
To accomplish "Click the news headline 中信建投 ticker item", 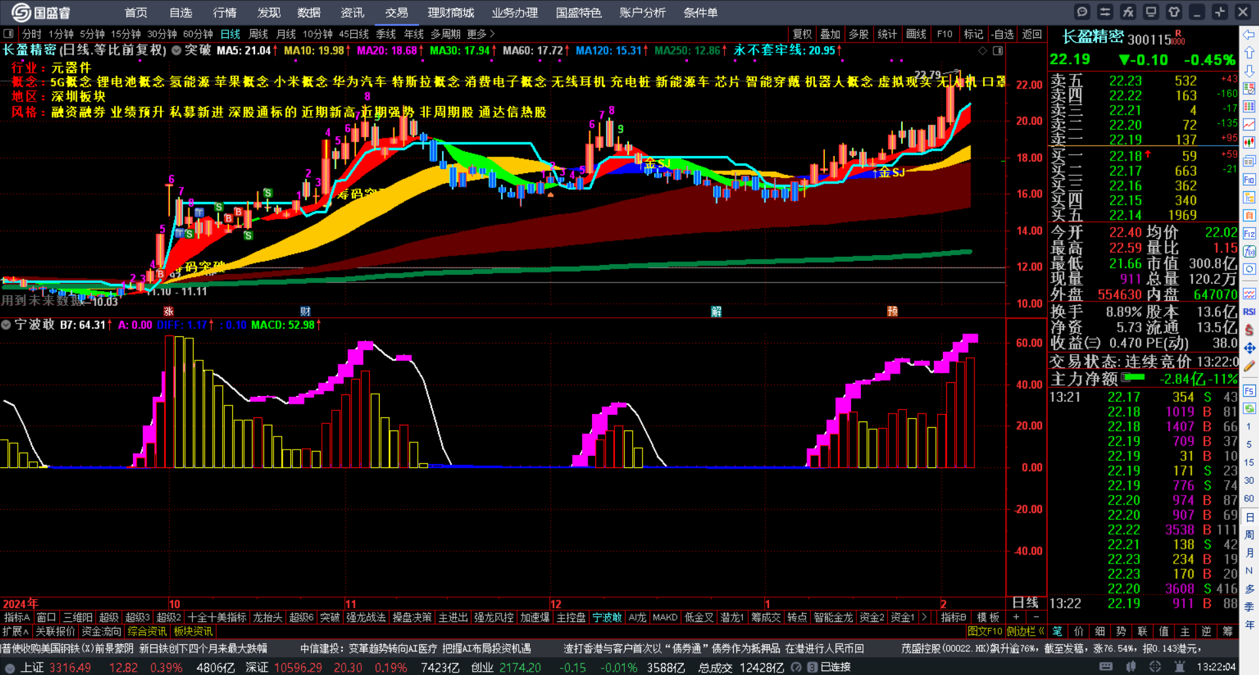I will coord(415,648).
